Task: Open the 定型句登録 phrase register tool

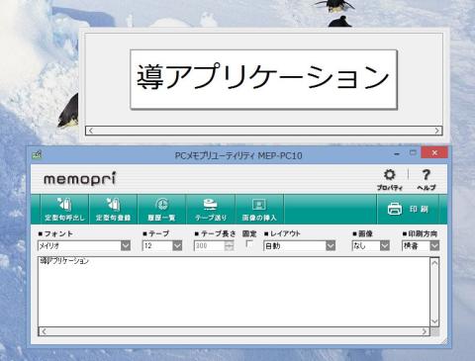Action: coord(113,209)
